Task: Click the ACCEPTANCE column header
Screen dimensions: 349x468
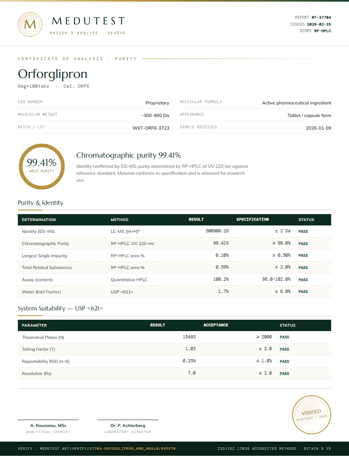Action: [x=216, y=325]
